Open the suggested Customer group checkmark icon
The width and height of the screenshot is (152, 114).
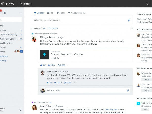pyautogui.click(x=138, y=103)
